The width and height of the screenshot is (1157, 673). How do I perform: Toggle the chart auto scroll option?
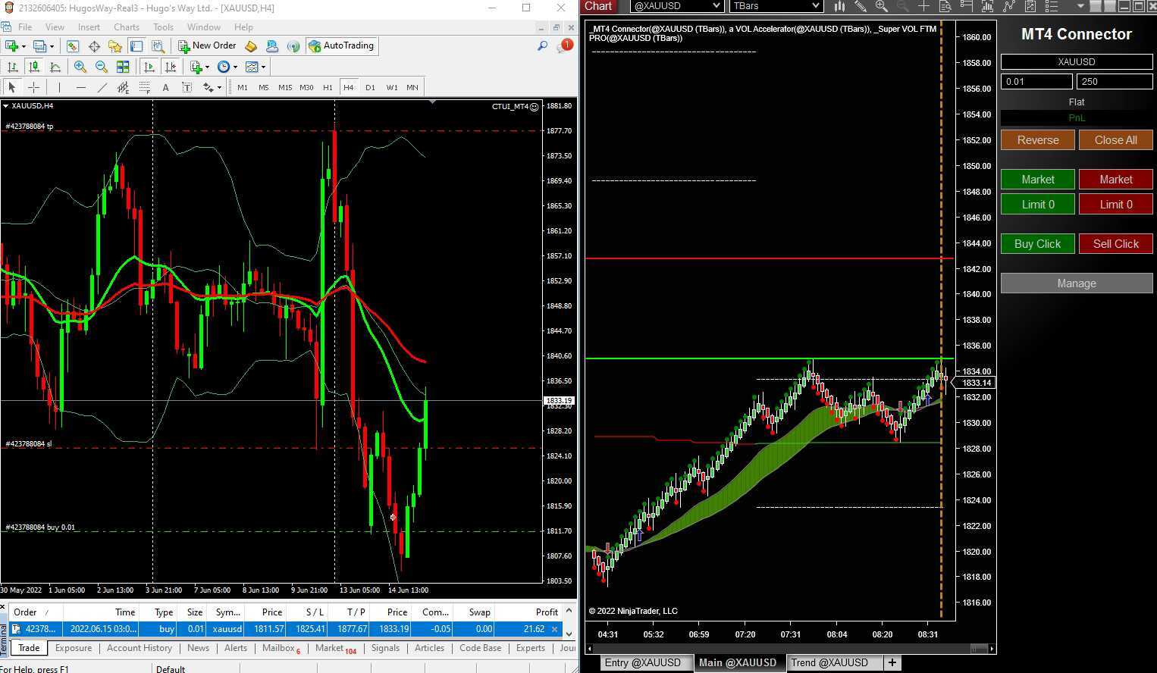tap(149, 67)
